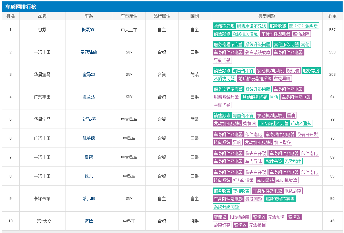This screenshot has height=233, width=344.
Task: Click the 座椅故障 issue tag
Action: click(301, 34)
